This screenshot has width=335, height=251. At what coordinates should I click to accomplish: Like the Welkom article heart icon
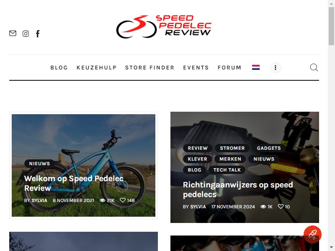click(x=123, y=200)
